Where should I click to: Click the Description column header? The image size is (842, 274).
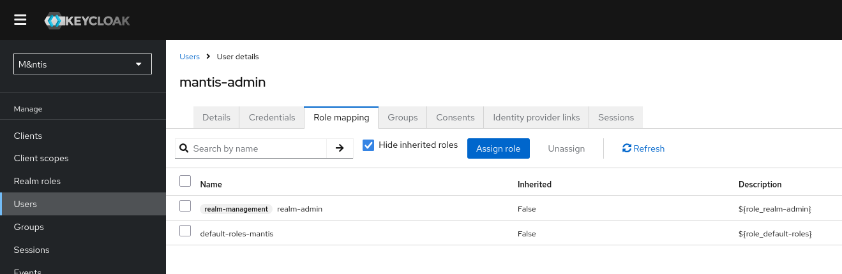click(760, 184)
